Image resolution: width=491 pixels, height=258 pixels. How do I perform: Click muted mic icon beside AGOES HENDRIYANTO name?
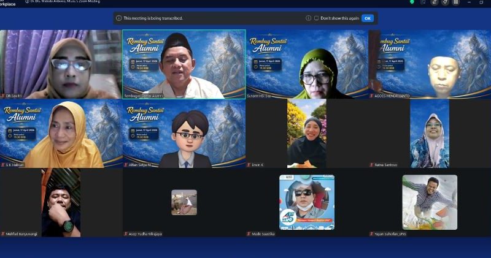point(372,96)
